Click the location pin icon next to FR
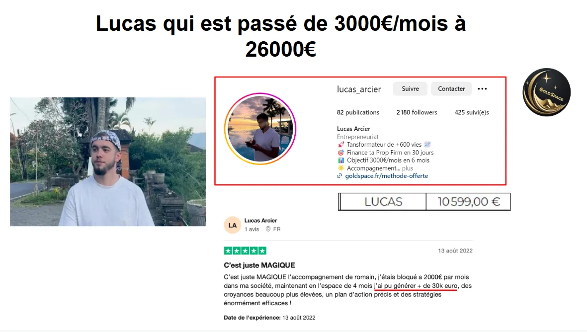Screen dimensions: 587x332 (x=268, y=229)
